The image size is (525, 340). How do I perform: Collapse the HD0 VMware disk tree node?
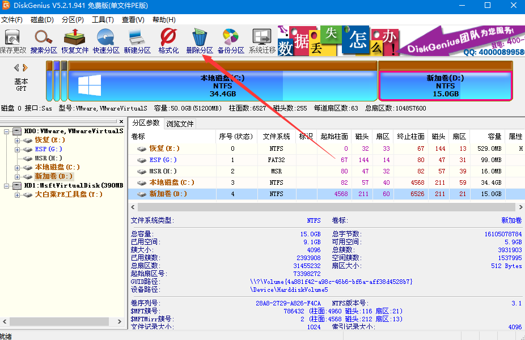coord(7,131)
